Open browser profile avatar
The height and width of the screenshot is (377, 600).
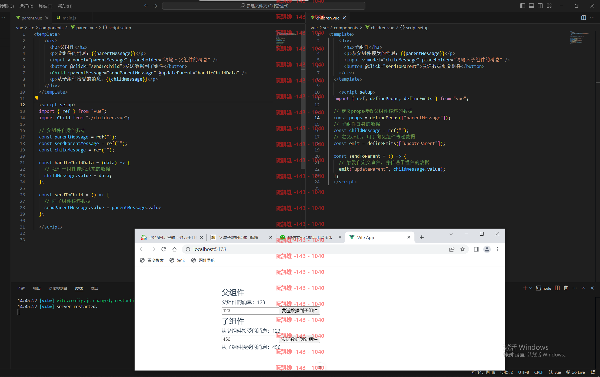pyautogui.click(x=487, y=249)
